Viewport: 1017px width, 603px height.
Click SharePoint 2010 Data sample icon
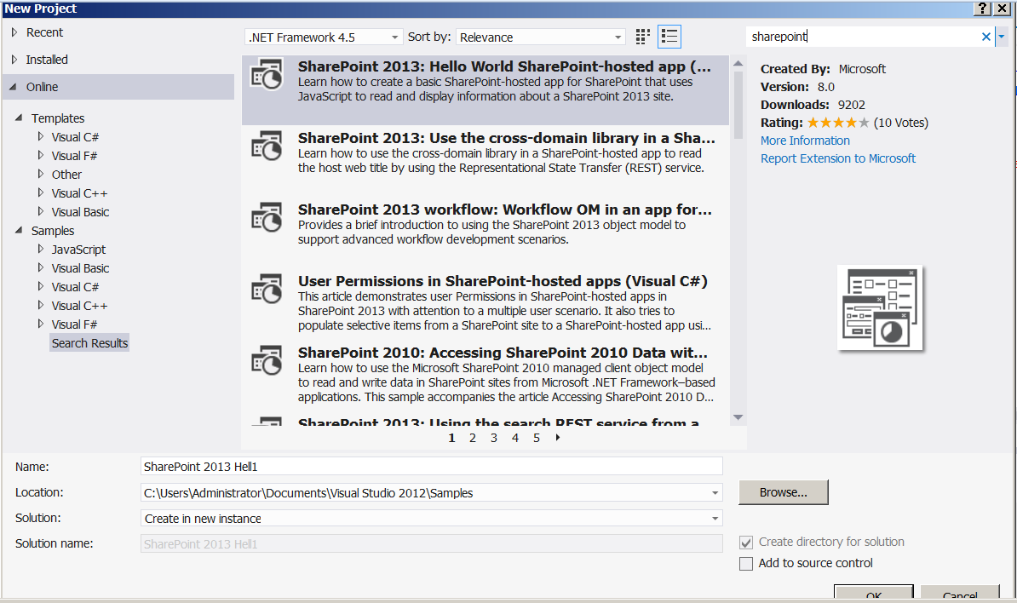coord(267,360)
